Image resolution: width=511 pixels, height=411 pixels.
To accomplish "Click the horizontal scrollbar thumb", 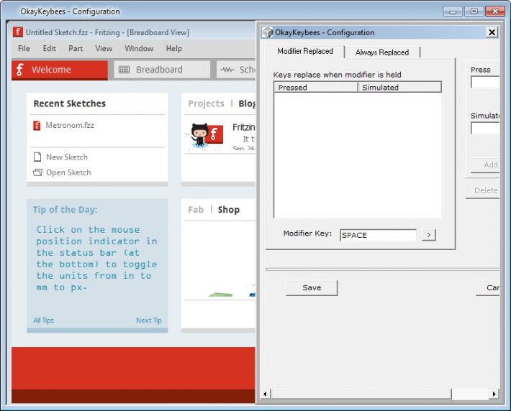I will pos(362,394).
